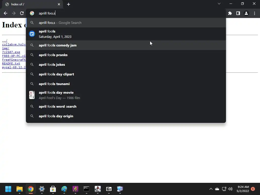The width and height of the screenshot is (260, 195).
Task: Click calendar icon beside 'april fools' suggestion
Action: [32, 34]
